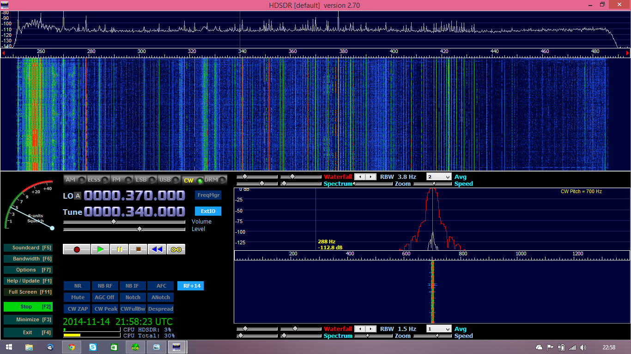Click the Tune frequency display 0000.340.000
The image size is (631, 354).
134,212
